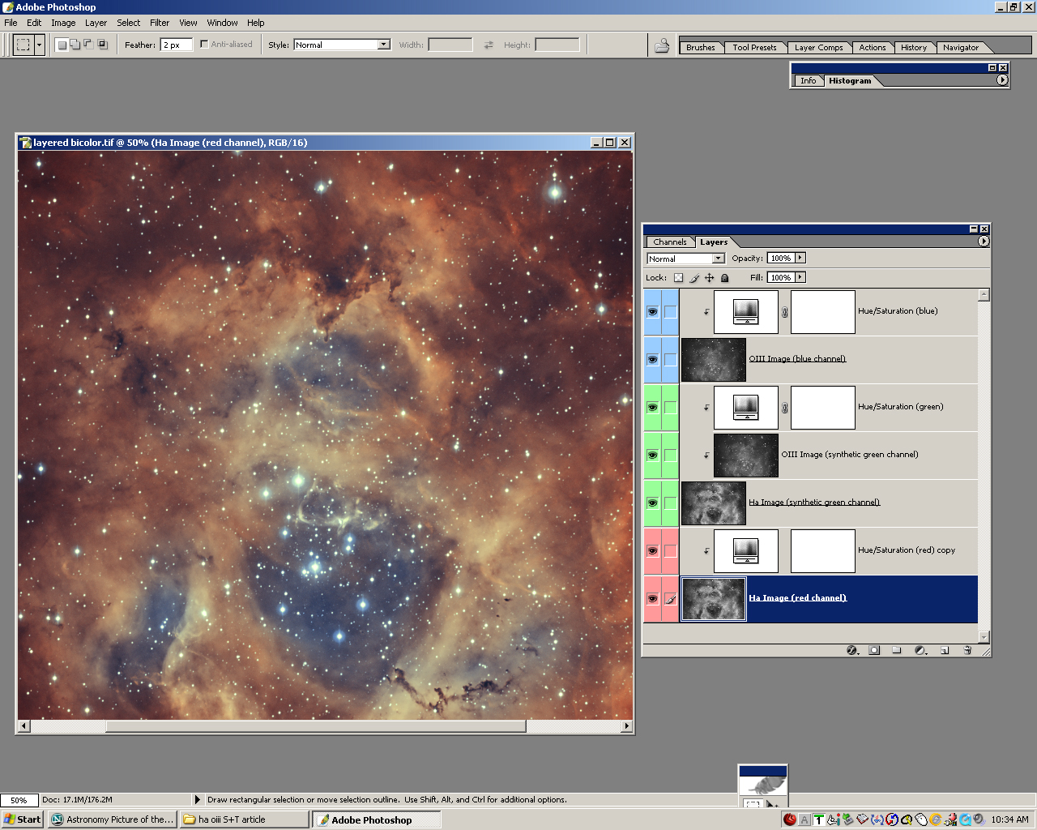Viewport: 1037px width, 830px height.
Task: Click the lock transparent pixels icon
Action: click(x=679, y=278)
